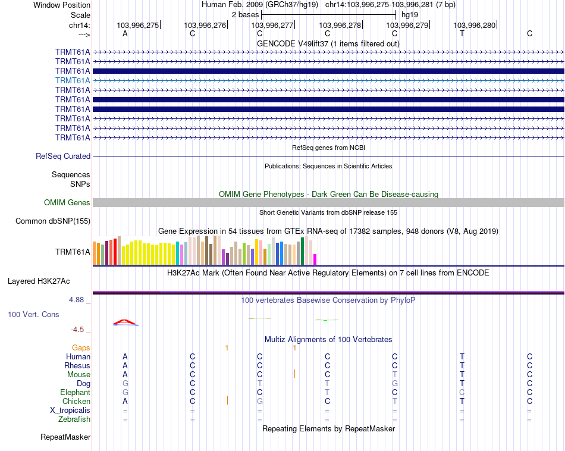The width and height of the screenshot is (565, 451).
Task: Click the "OMIM Genes" track label
Action: point(67,203)
